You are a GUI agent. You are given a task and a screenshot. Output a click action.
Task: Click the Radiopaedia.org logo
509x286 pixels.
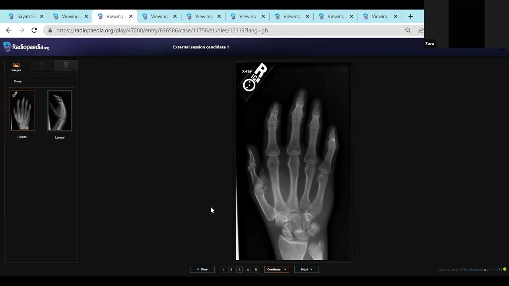coord(26,47)
